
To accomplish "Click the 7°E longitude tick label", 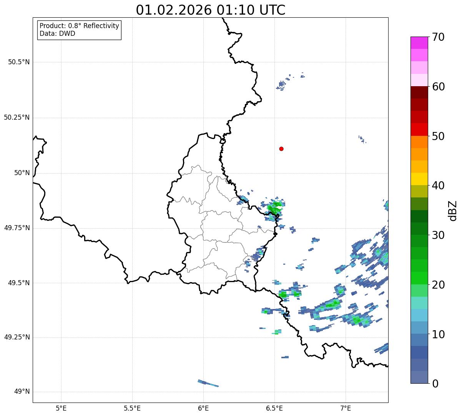I will 346,408.
